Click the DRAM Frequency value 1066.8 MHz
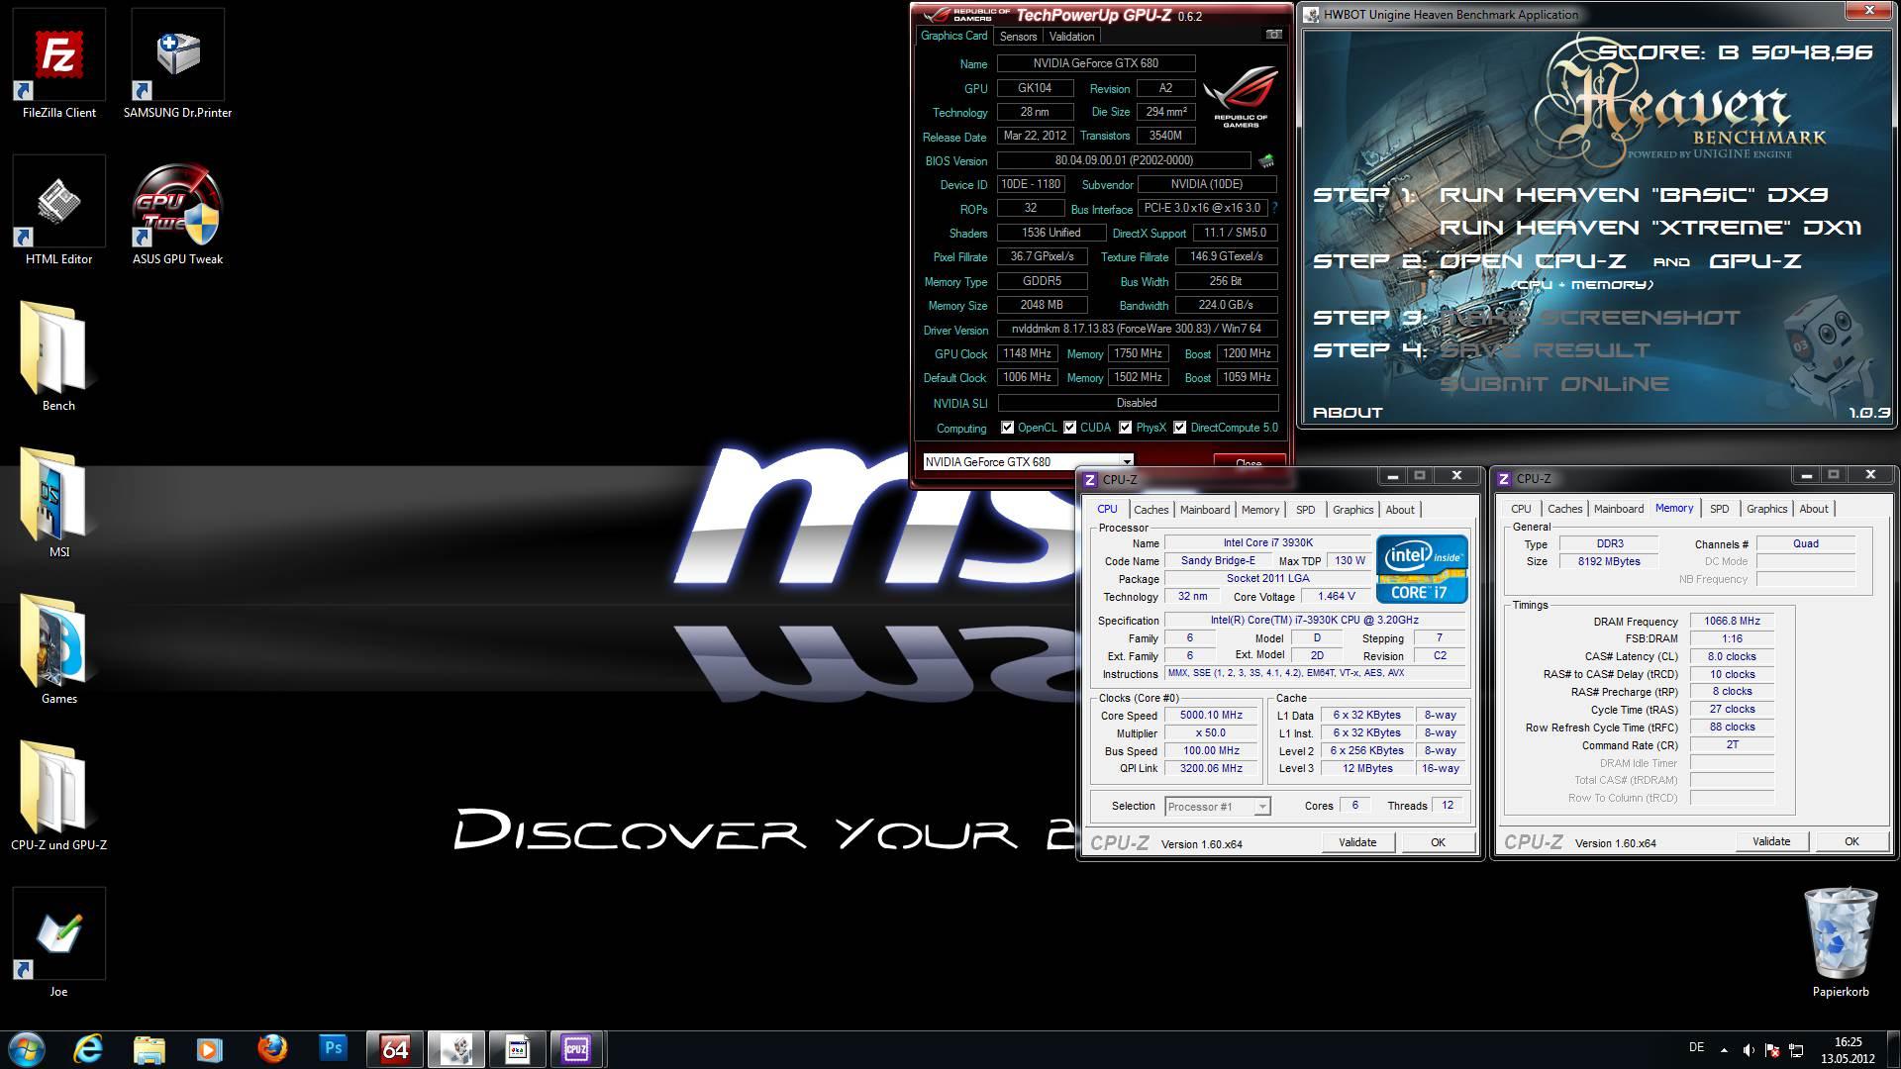Viewport: 1901px width, 1069px height. click(x=1732, y=621)
